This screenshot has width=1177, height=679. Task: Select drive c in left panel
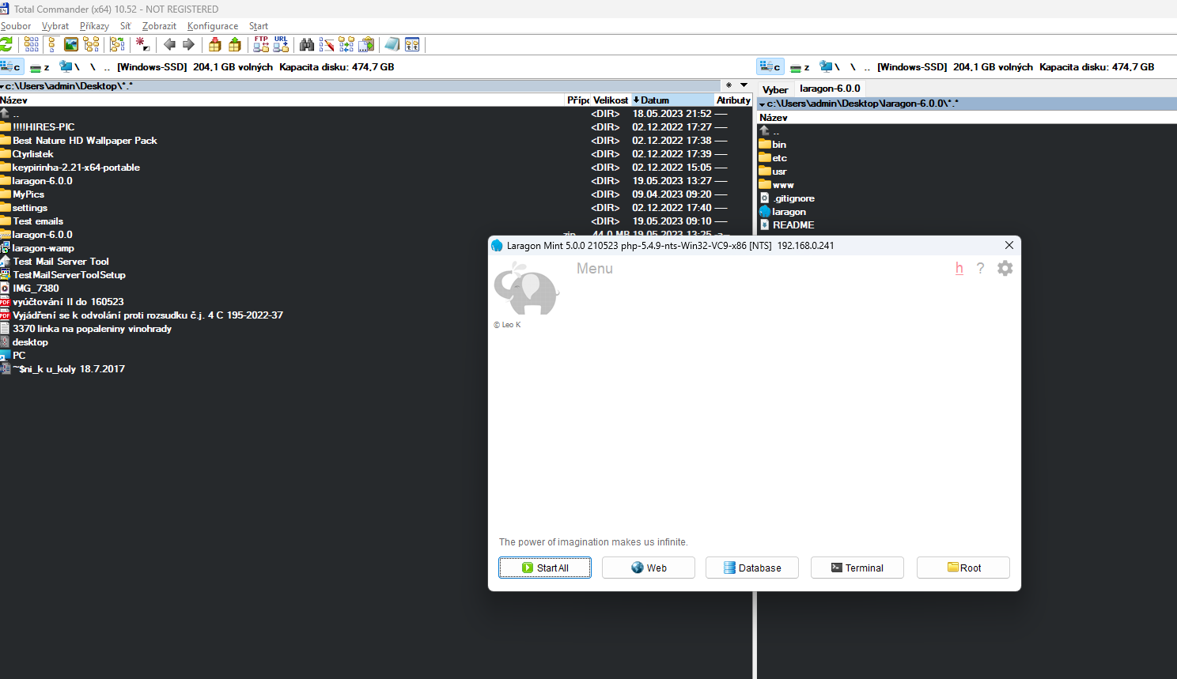click(12, 67)
